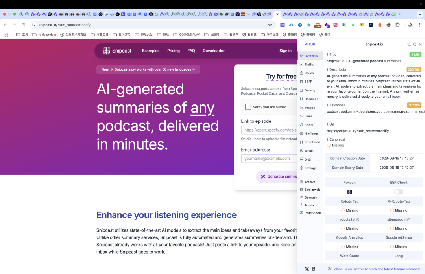Screen dimensions: 425x274
Task: Go back to previous page
Action: 6,25
